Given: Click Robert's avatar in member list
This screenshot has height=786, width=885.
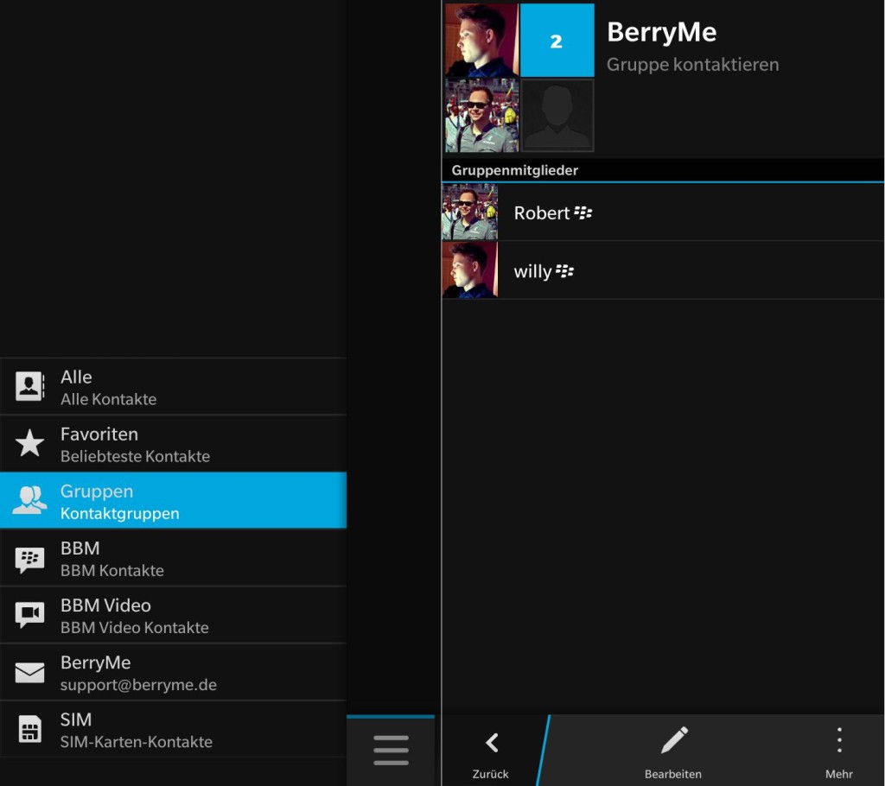Looking at the screenshot, I should tap(469, 212).
